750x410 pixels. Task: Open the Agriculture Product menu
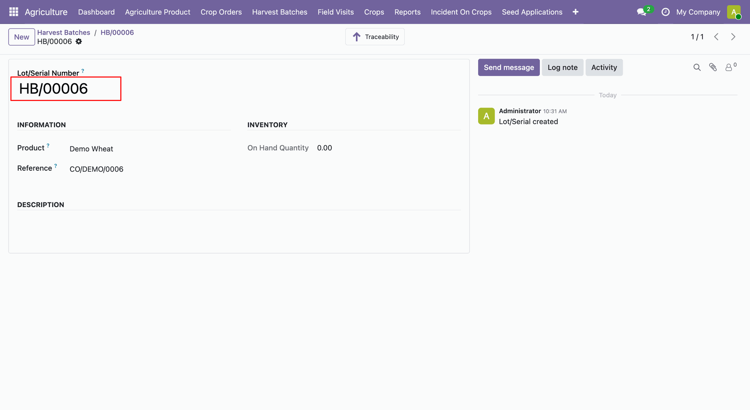[x=158, y=12]
